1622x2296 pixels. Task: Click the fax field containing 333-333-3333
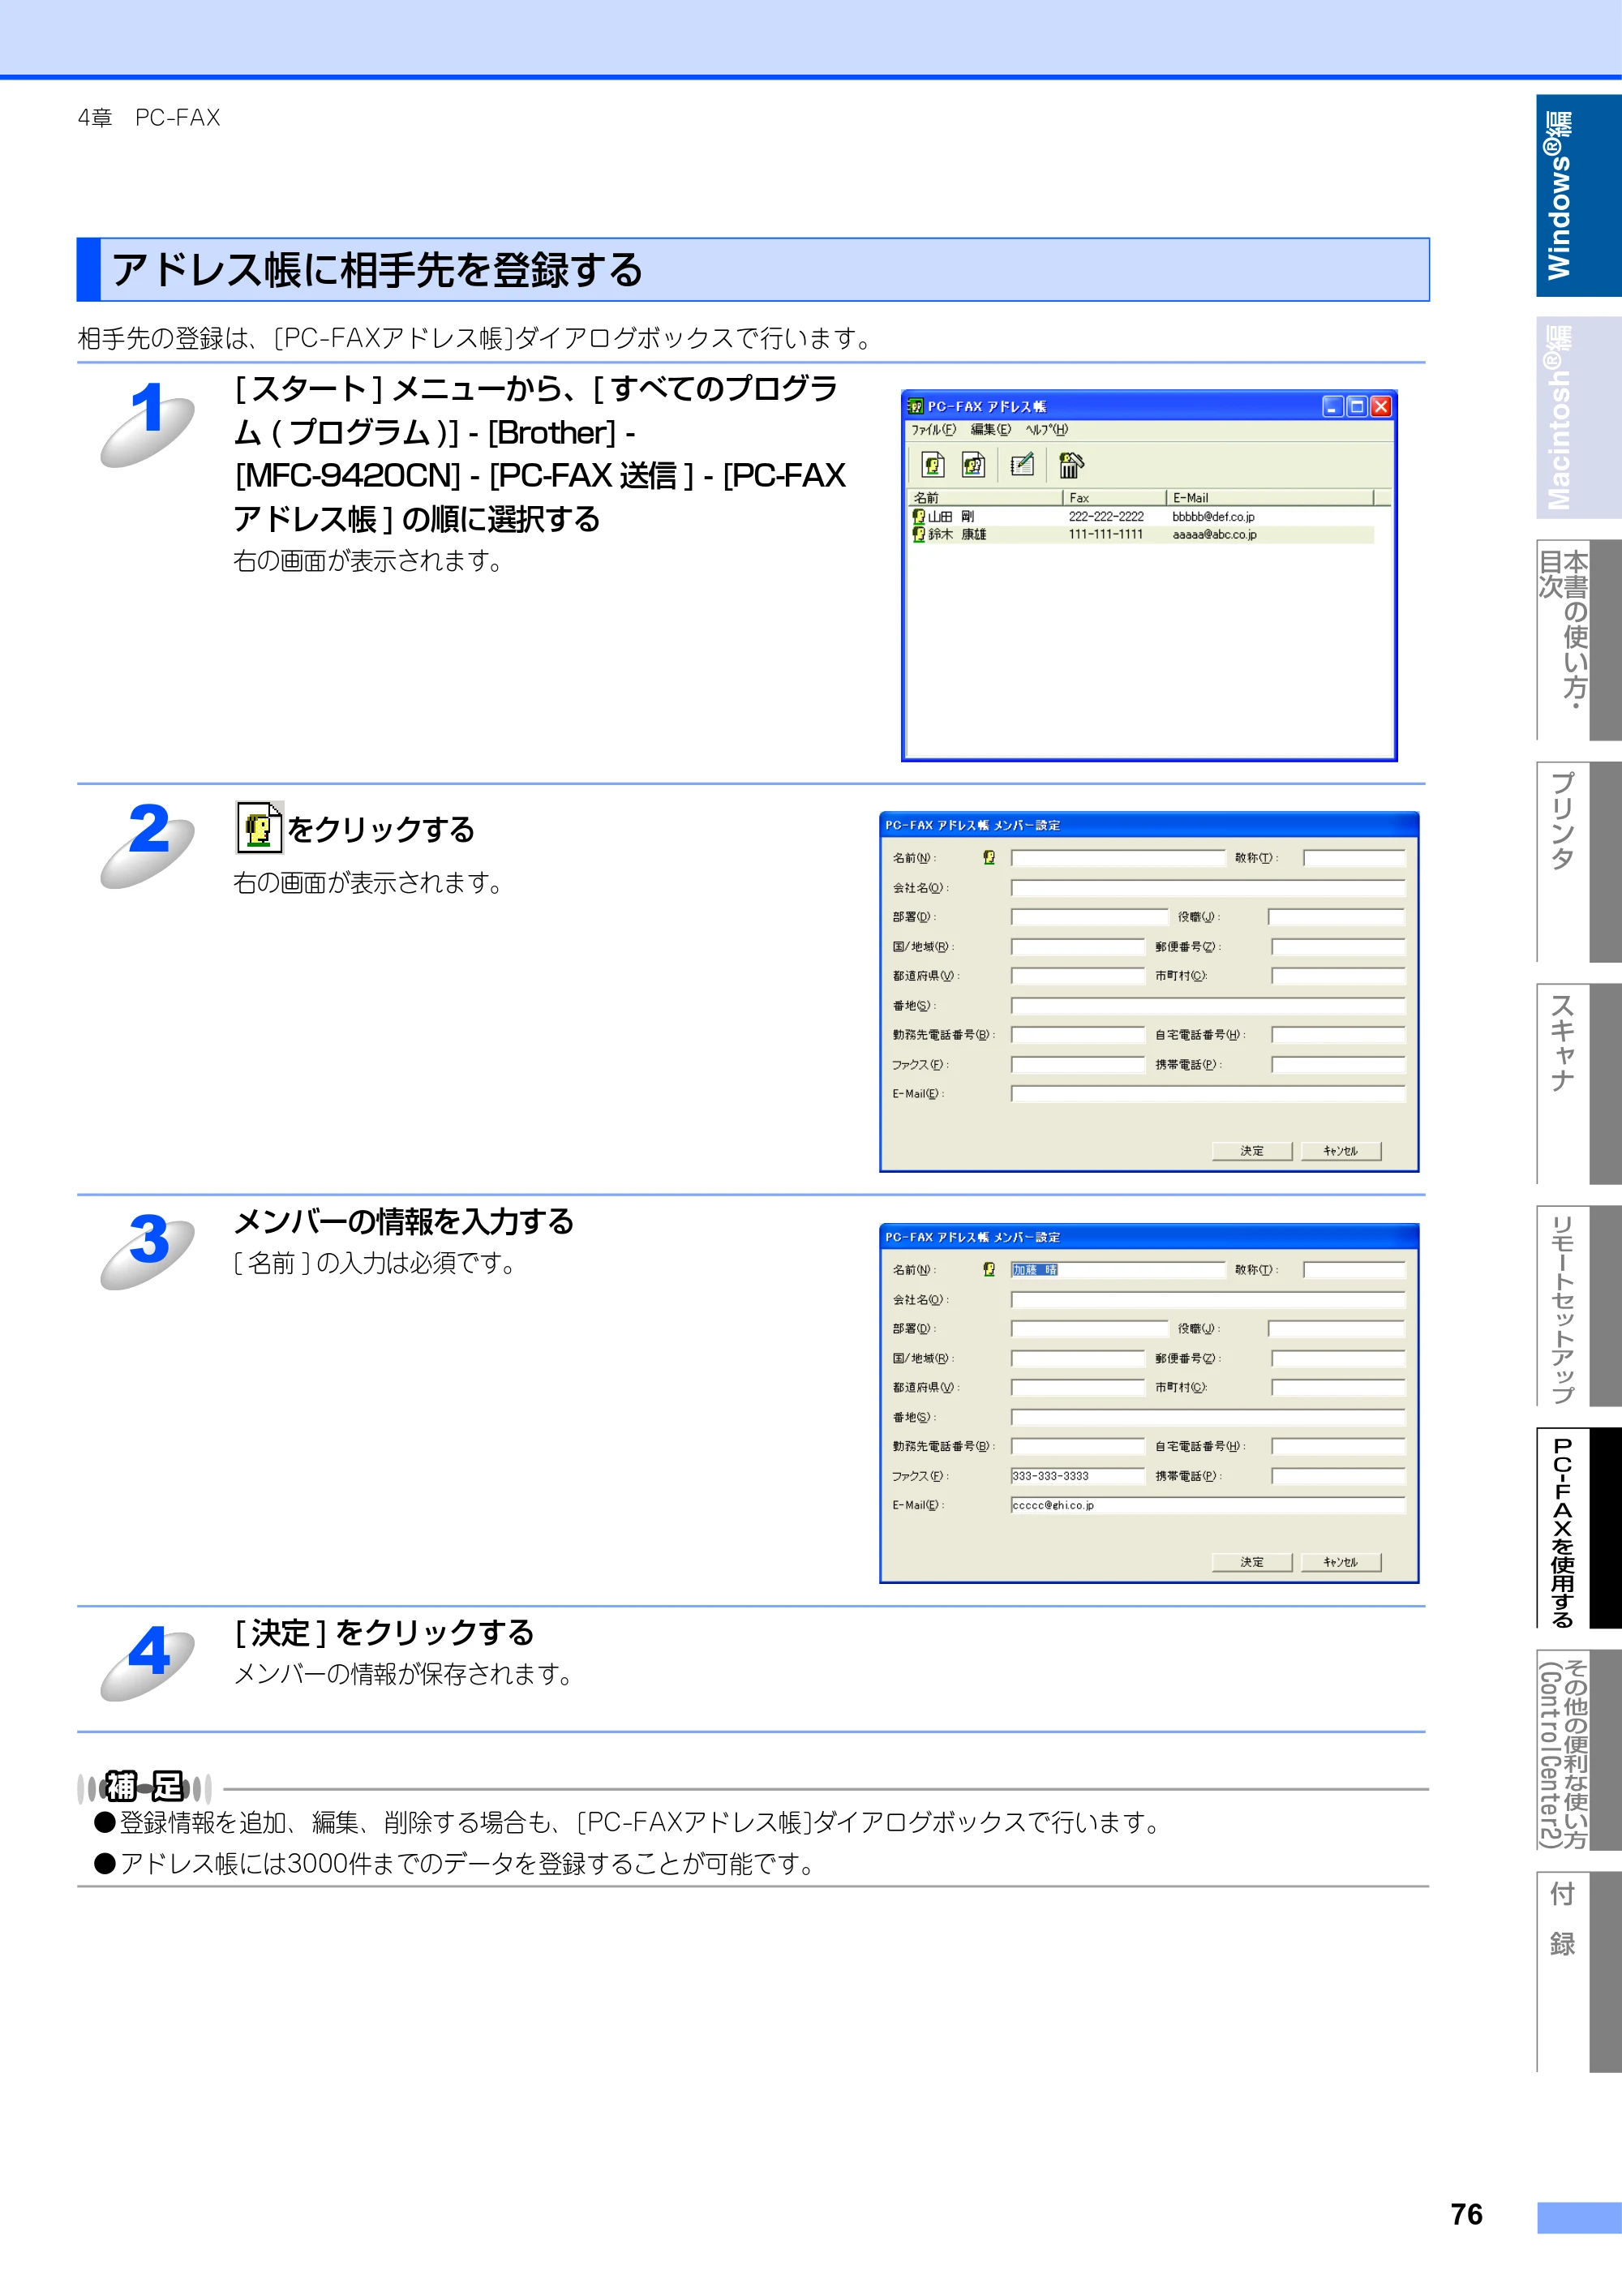pyautogui.click(x=1078, y=1476)
